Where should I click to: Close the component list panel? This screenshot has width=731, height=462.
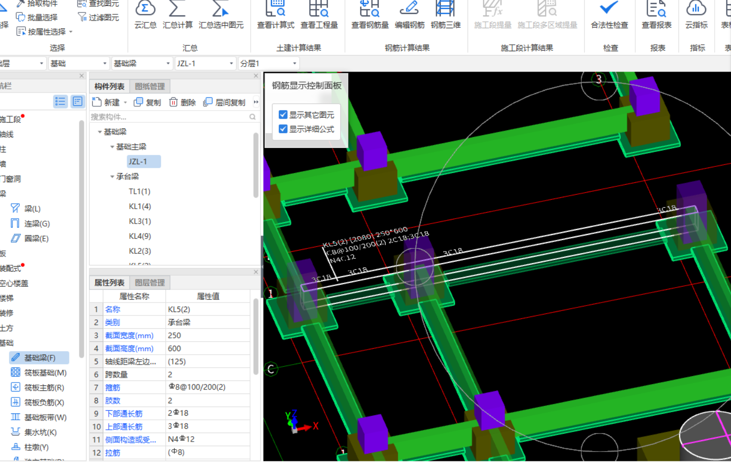click(x=256, y=76)
